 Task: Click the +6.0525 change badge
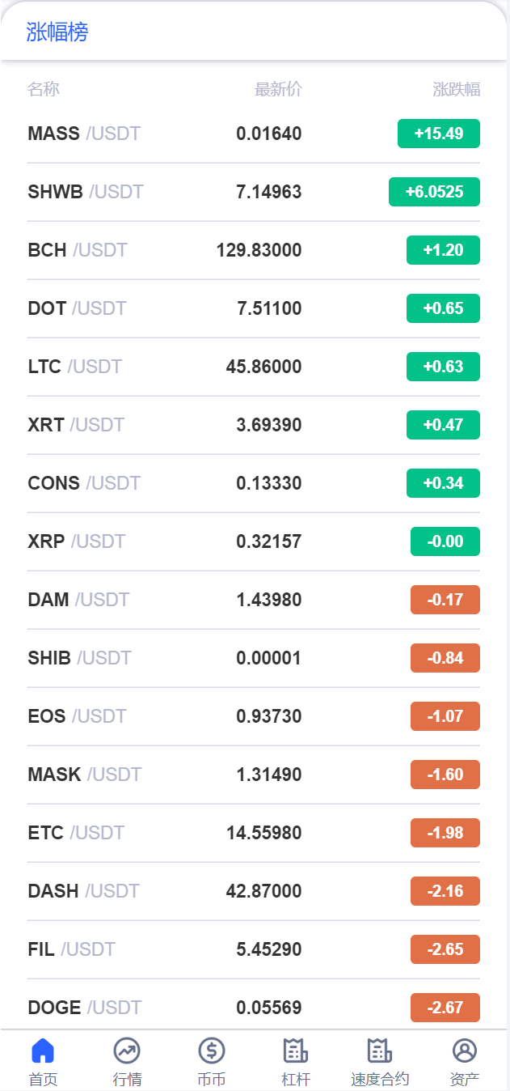point(434,192)
